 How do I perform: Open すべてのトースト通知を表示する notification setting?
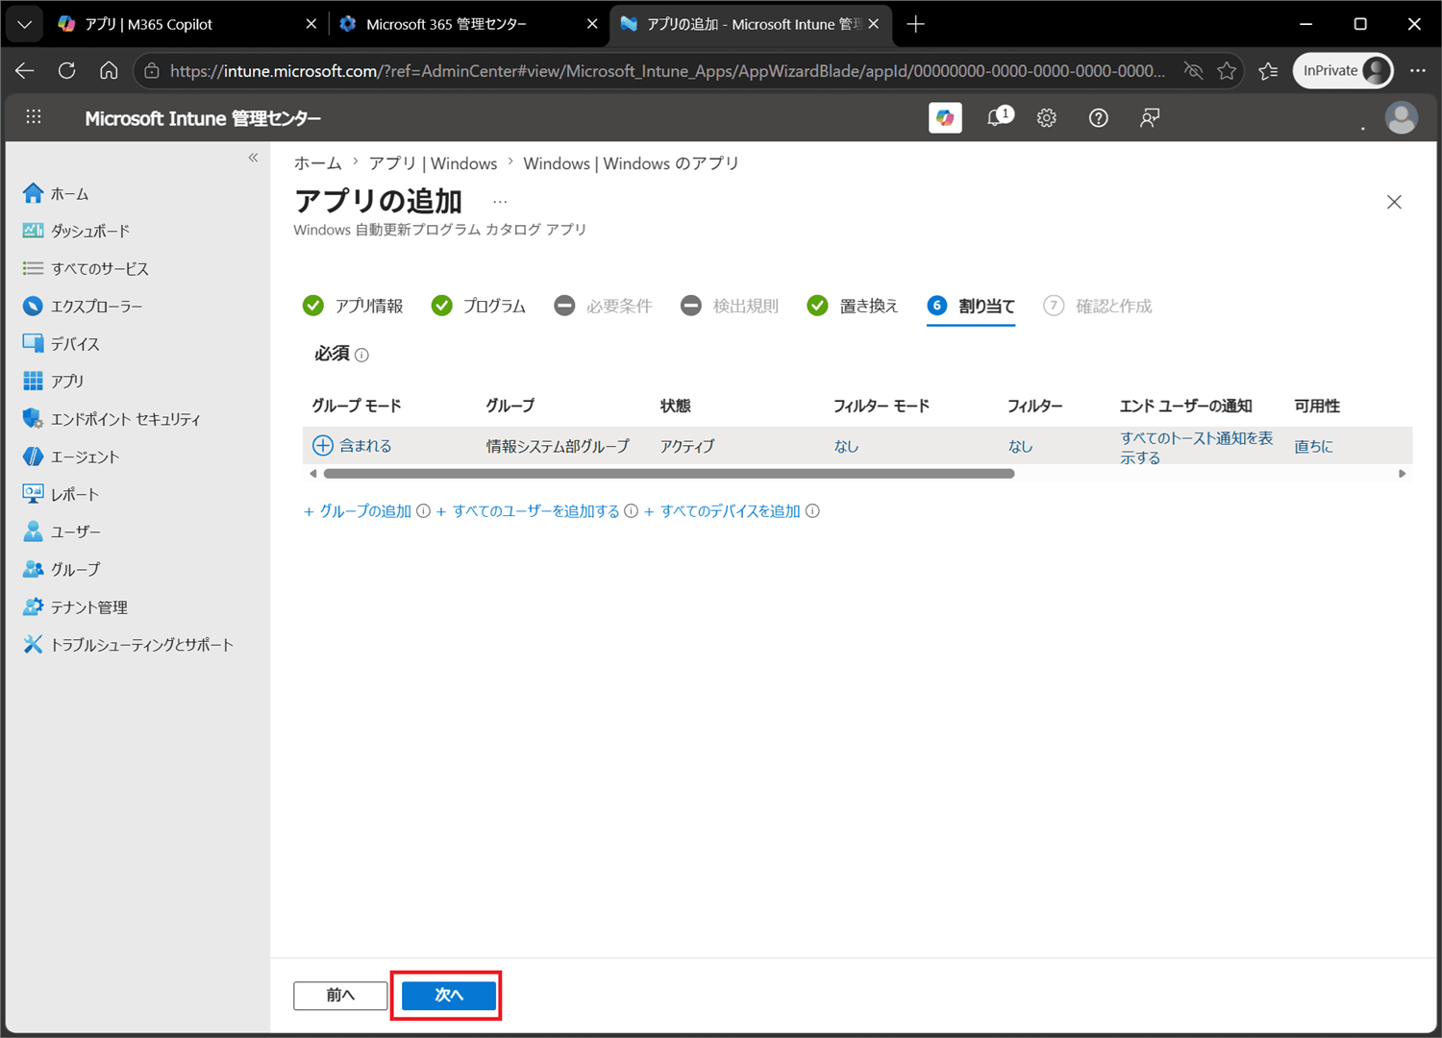[1196, 447]
